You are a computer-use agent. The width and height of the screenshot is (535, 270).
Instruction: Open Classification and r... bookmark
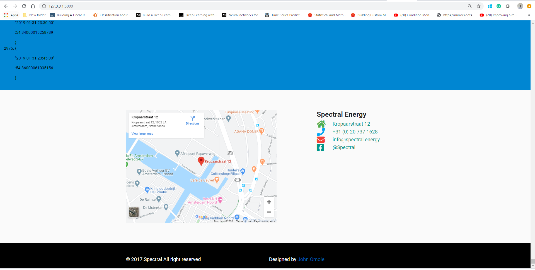(112, 15)
